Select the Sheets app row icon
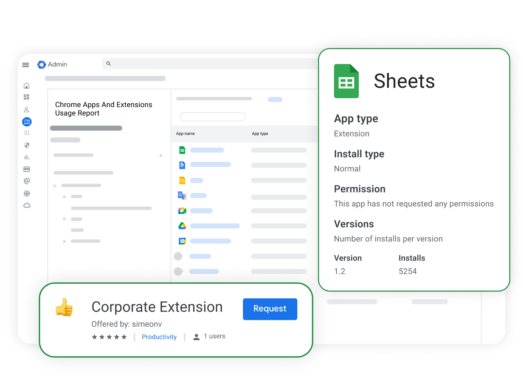The width and height of the screenshot is (523, 392). click(182, 150)
